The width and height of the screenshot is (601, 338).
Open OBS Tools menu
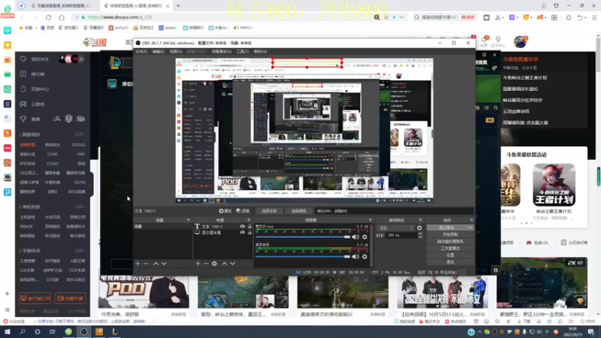point(243,51)
